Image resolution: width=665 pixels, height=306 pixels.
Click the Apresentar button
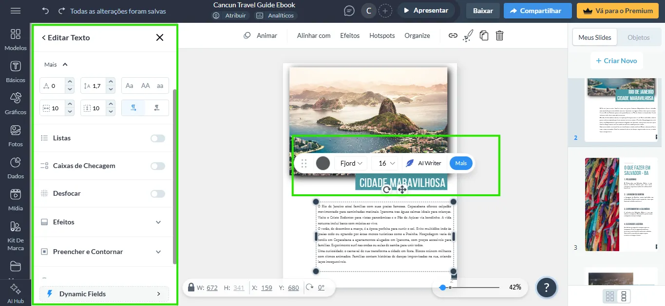click(426, 11)
